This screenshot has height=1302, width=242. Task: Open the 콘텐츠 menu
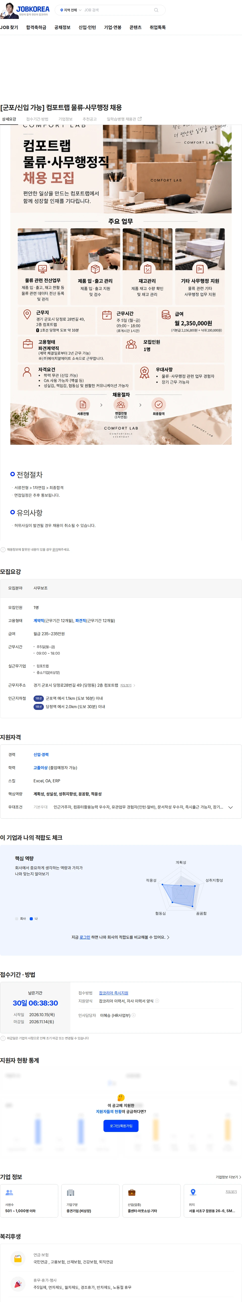click(135, 27)
